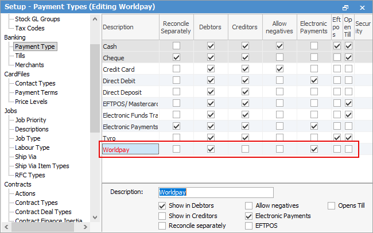This screenshot has height=233, width=373.
Task: Open Tax Codes setup item
Action: pos(30,28)
